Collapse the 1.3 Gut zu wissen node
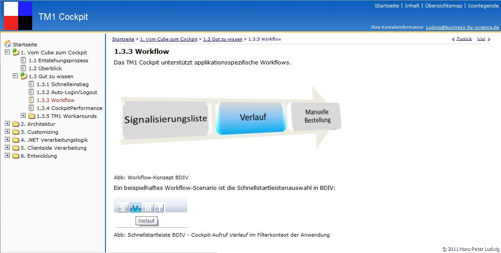This screenshot has height=253, width=501. point(15,76)
